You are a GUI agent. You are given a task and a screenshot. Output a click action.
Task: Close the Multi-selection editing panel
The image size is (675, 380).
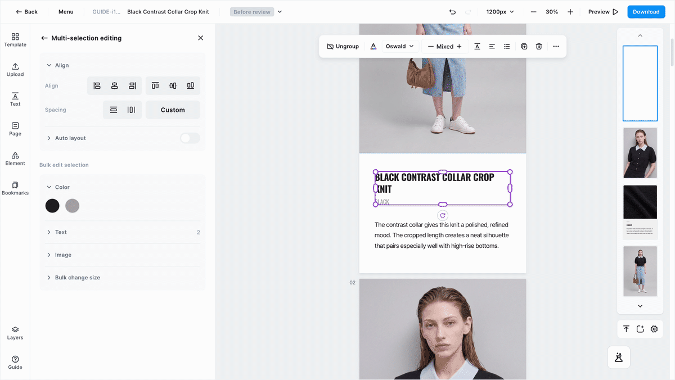tap(201, 38)
